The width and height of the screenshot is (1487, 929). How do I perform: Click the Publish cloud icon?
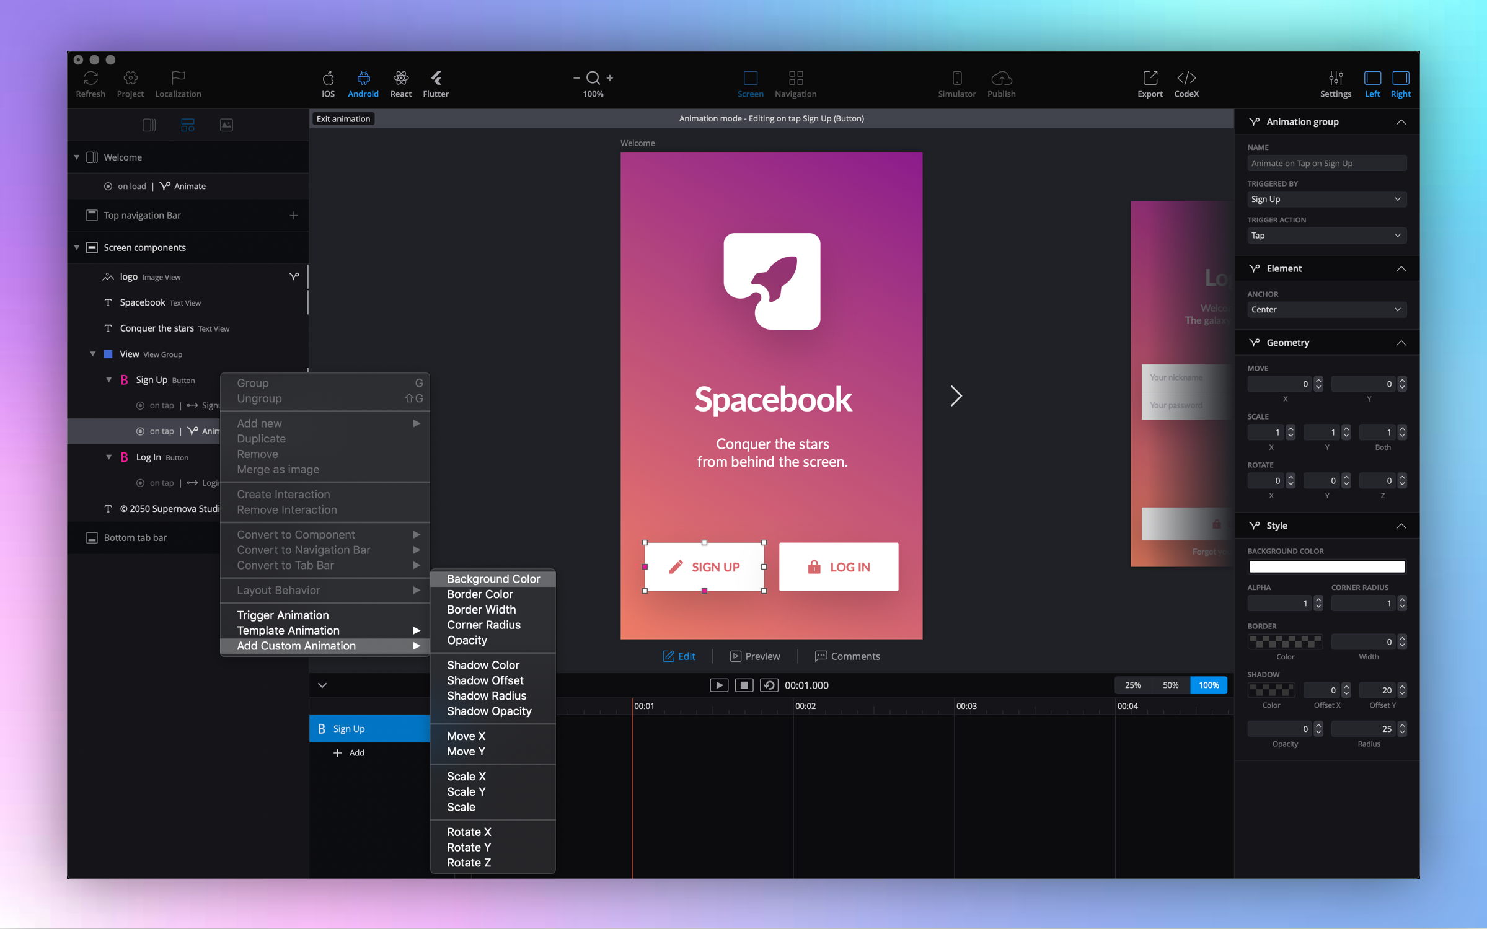point(1001,79)
